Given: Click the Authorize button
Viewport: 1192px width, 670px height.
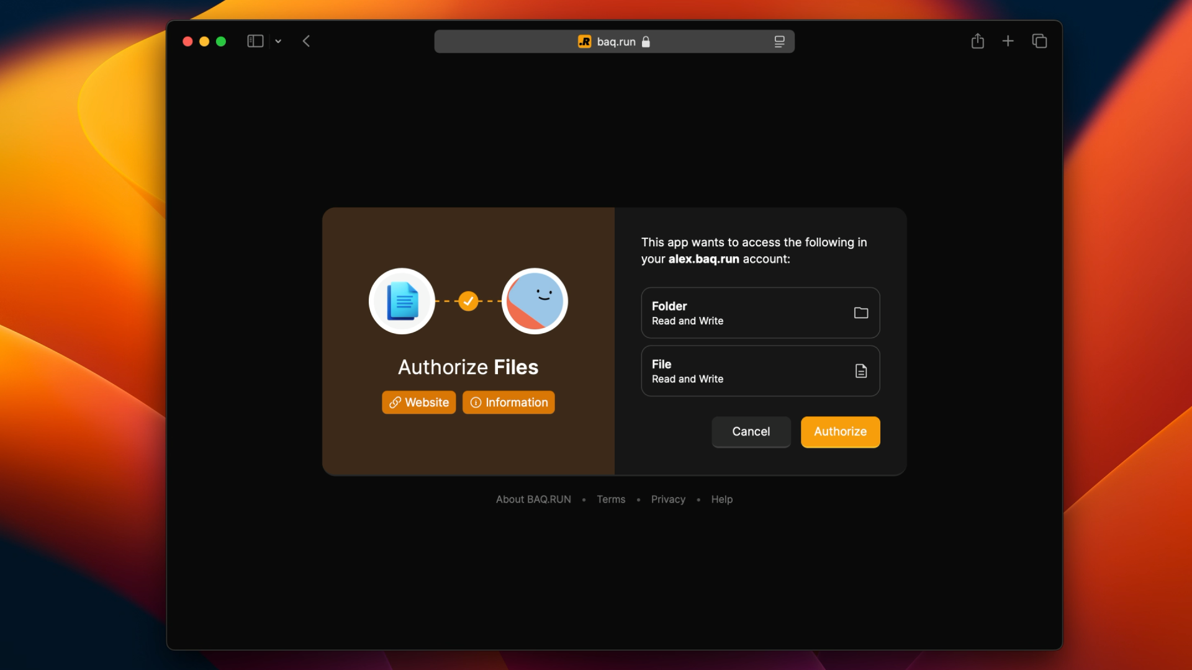Looking at the screenshot, I should pyautogui.click(x=840, y=432).
